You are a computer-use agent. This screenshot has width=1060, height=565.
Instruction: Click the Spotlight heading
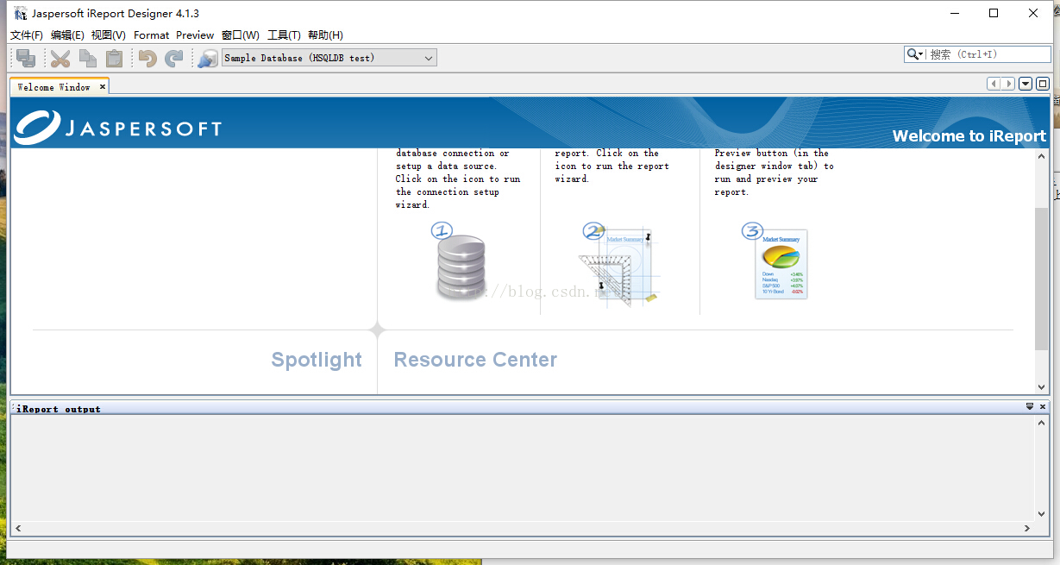coord(317,360)
